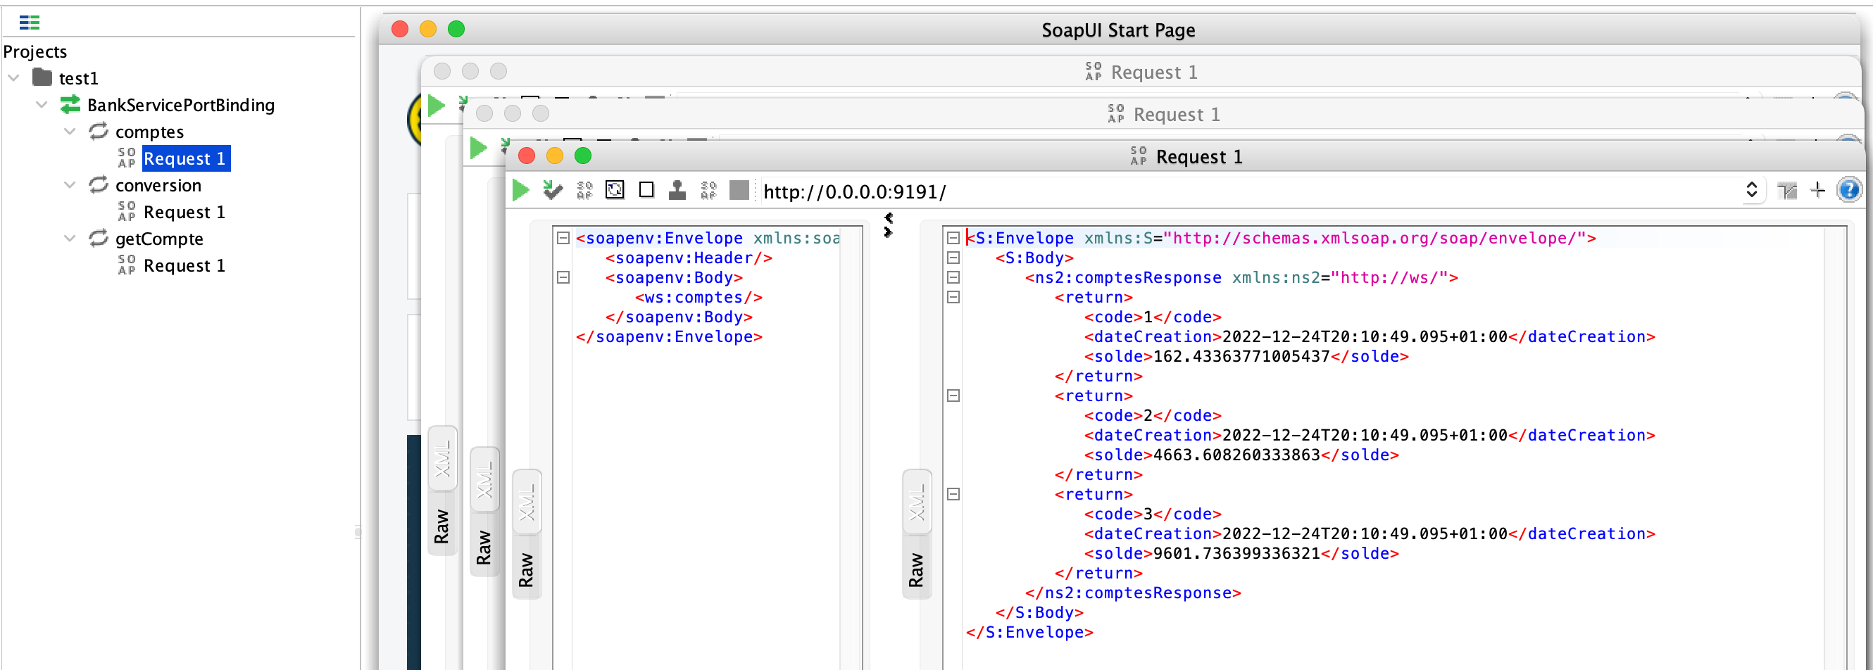Select the getCompte operation
This screenshot has height=670, width=1873.
tap(159, 239)
